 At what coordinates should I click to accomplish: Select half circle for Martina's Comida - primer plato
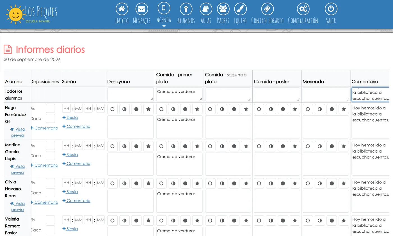(173, 146)
